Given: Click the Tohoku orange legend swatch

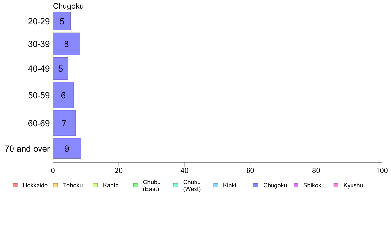Looking at the screenshot, I should click(x=55, y=185).
